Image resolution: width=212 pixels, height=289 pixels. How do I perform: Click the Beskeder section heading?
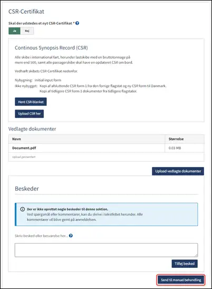click(x=27, y=189)
